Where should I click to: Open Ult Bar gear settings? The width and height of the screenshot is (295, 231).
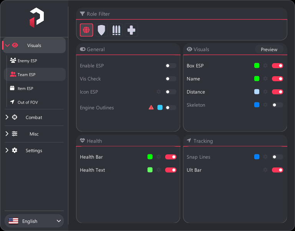[265, 170]
